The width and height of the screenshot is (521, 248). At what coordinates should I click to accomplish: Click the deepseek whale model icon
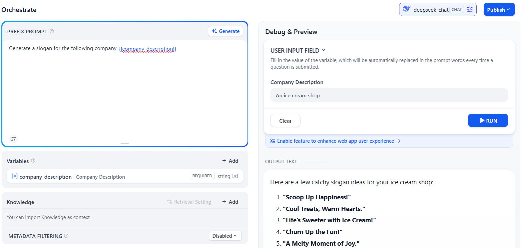pyautogui.click(x=406, y=9)
